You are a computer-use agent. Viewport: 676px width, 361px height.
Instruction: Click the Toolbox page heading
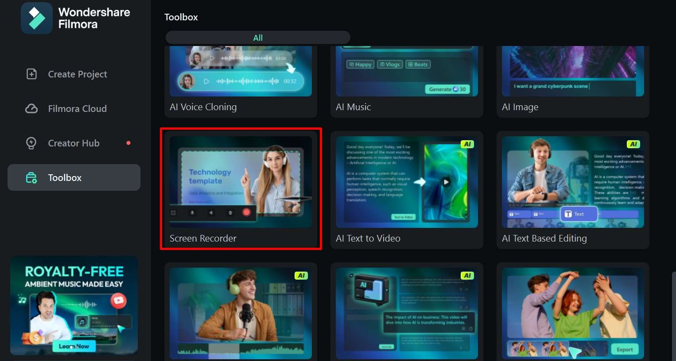coord(181,17)
